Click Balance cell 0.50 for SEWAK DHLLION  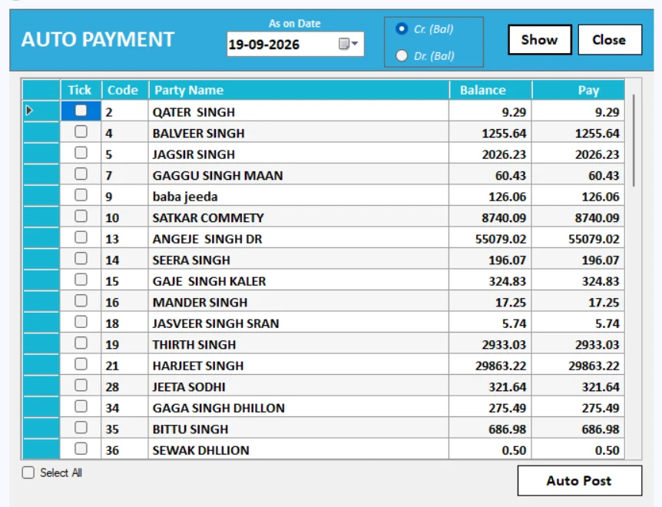491,449
